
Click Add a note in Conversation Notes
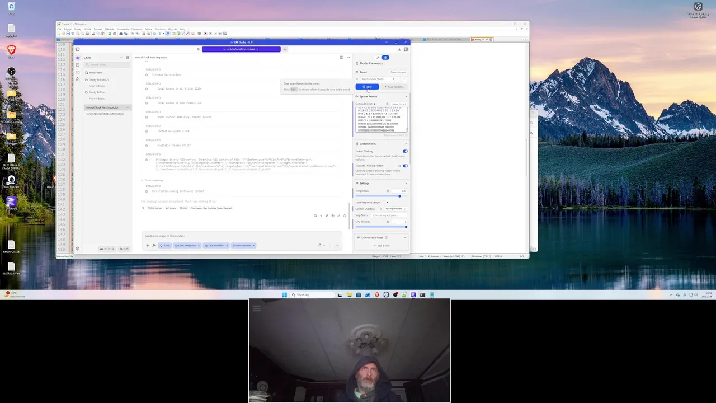(381, 246)
